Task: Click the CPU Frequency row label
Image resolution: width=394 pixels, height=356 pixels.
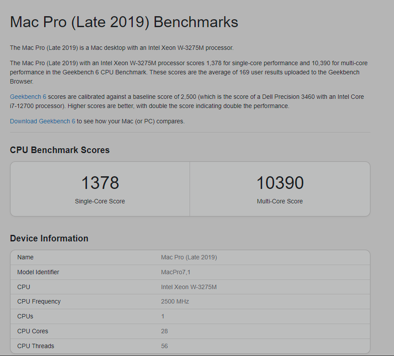Action: tap(39, 301)
